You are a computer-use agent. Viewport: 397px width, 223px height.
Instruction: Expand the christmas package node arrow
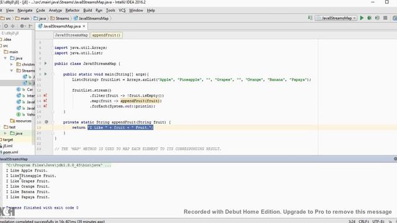[11, 64]
